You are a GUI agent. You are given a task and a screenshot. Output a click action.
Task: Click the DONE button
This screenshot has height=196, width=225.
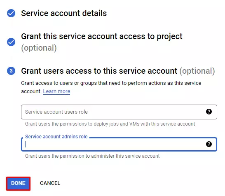(x=18, y=183)
